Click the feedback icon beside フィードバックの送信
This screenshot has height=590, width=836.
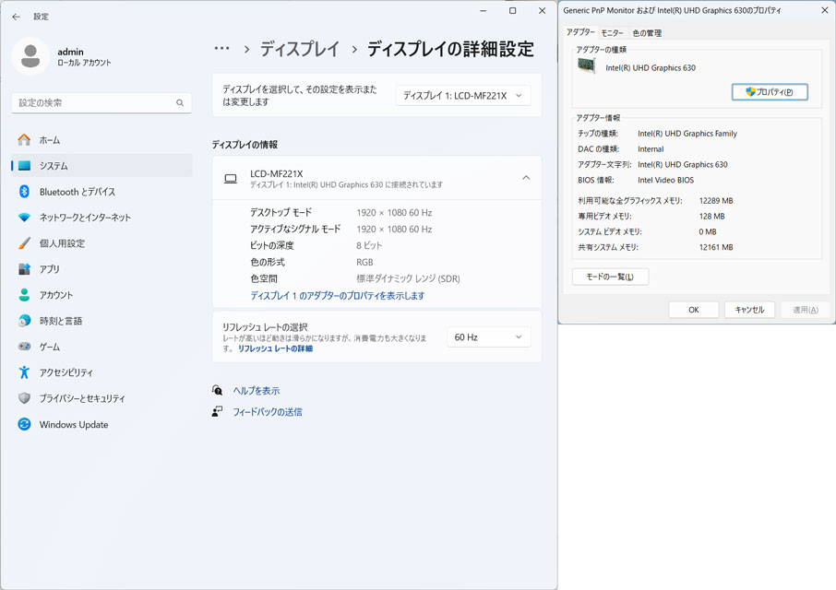pyautogui.click(x=217, y=411)
